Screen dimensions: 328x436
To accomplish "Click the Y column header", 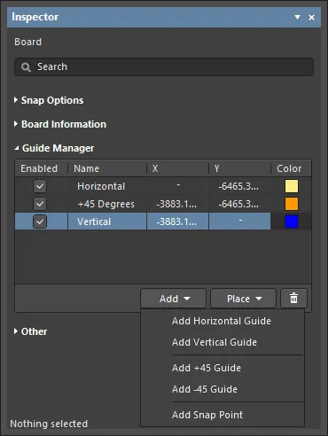I will [x=216, y=168].
